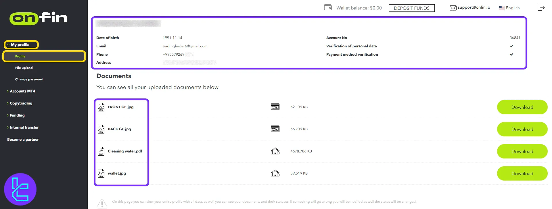Expand the Copytrading section
552x209 pixels.
click(x=20, y=103)
